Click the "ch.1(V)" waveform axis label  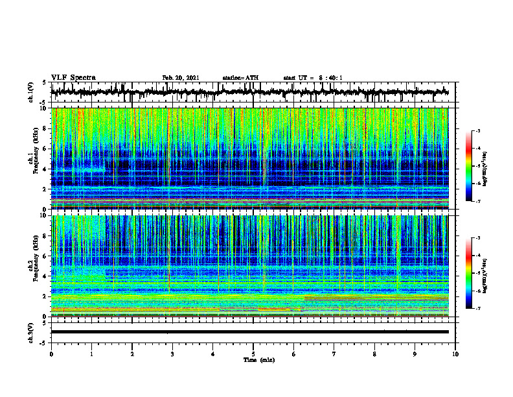31,92
